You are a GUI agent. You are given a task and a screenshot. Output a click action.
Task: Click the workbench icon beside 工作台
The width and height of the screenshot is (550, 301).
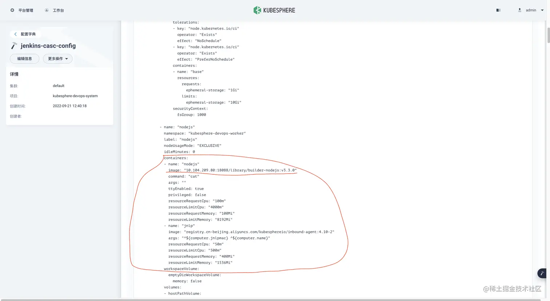[47, 10]
